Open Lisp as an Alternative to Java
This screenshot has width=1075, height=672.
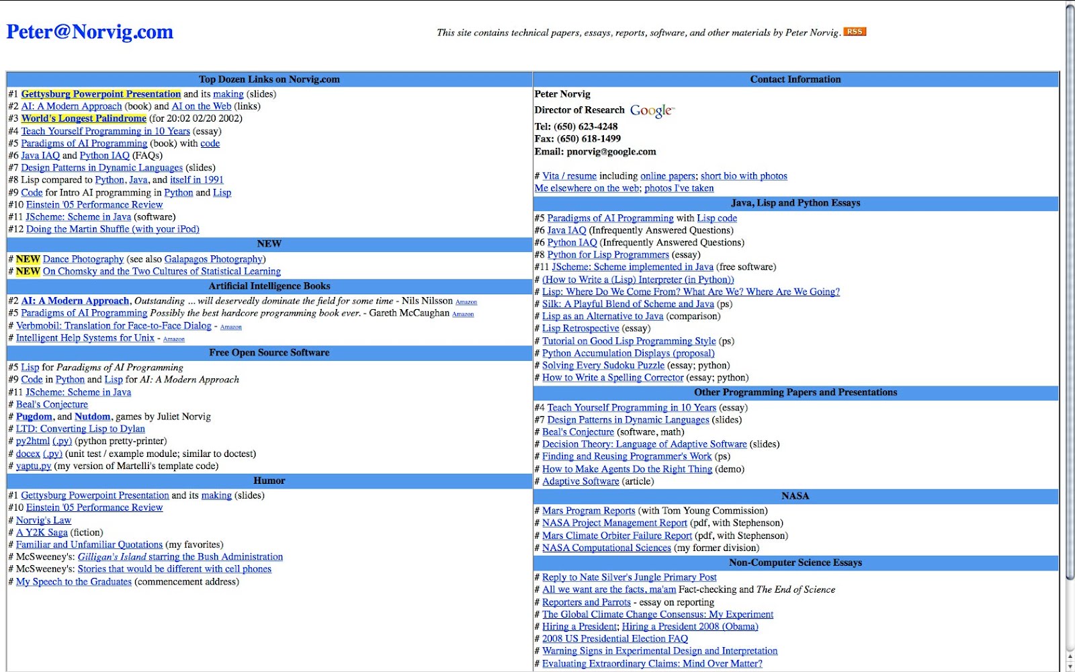tap(603, 317)
